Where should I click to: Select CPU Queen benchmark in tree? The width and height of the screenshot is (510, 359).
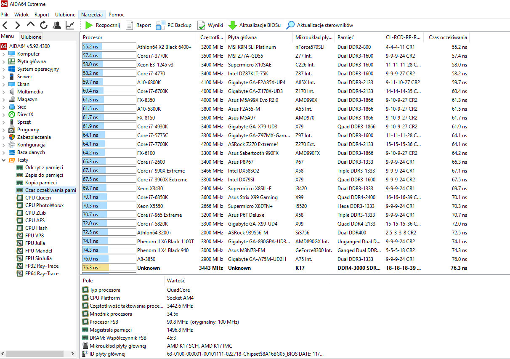(x=38, y=198)
